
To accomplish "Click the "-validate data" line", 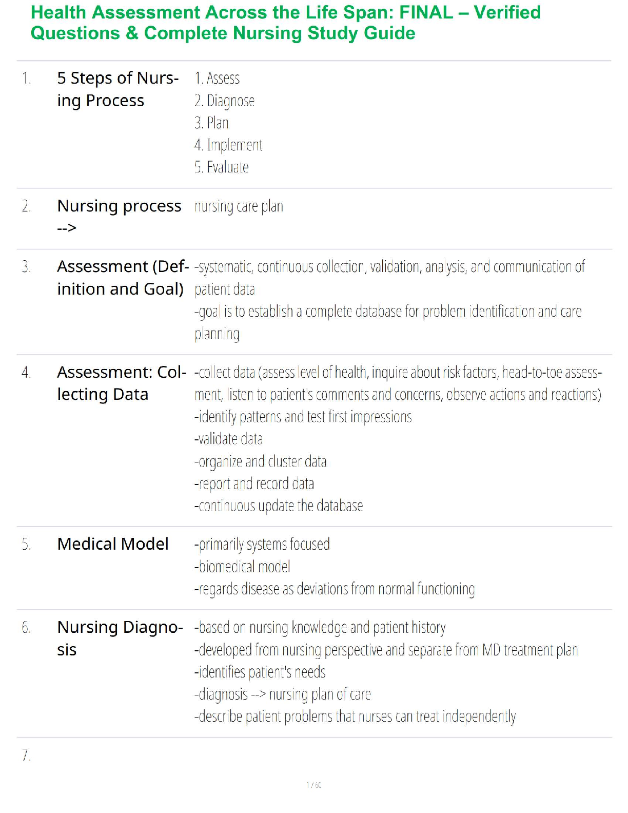I will coord(228,439).
